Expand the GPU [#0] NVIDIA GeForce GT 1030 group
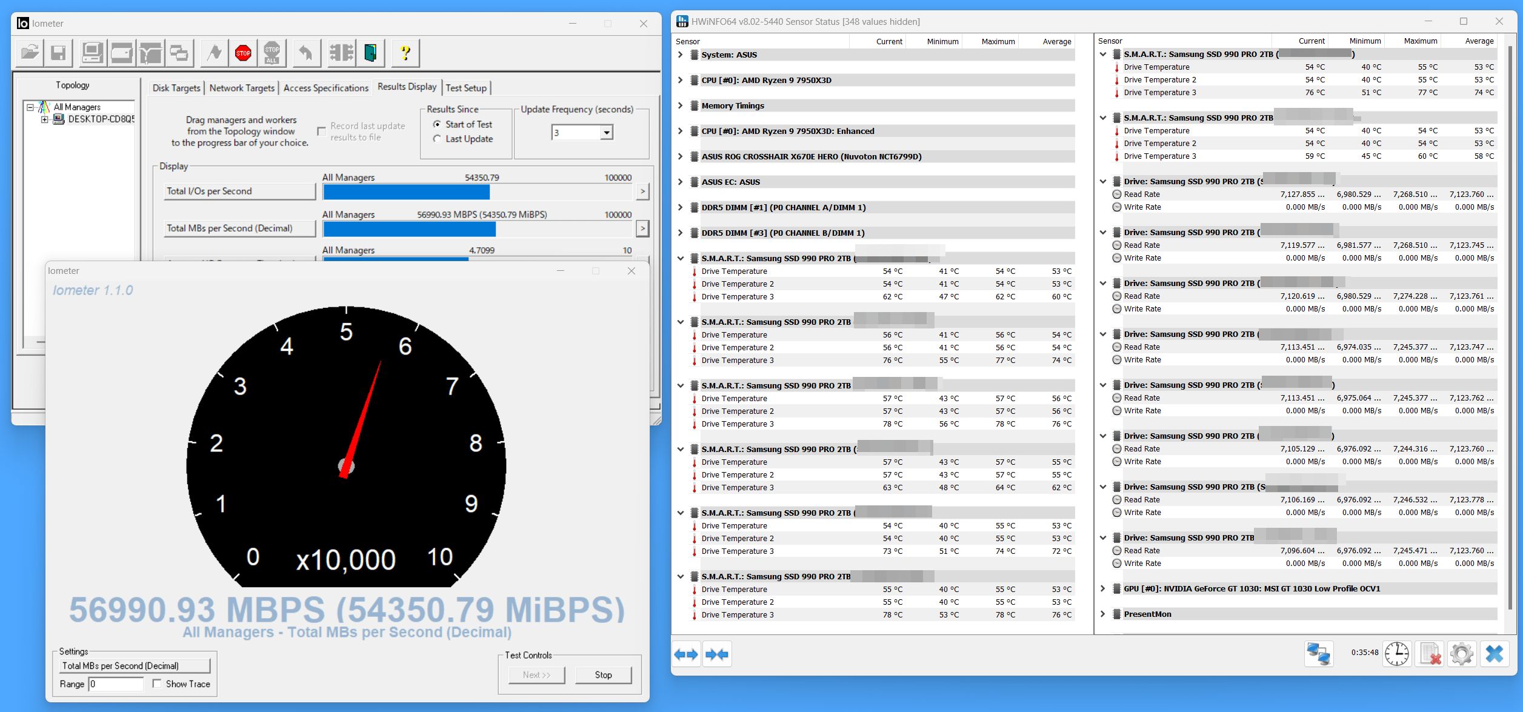The image size is (1523, 712). tap(1103, 588)
